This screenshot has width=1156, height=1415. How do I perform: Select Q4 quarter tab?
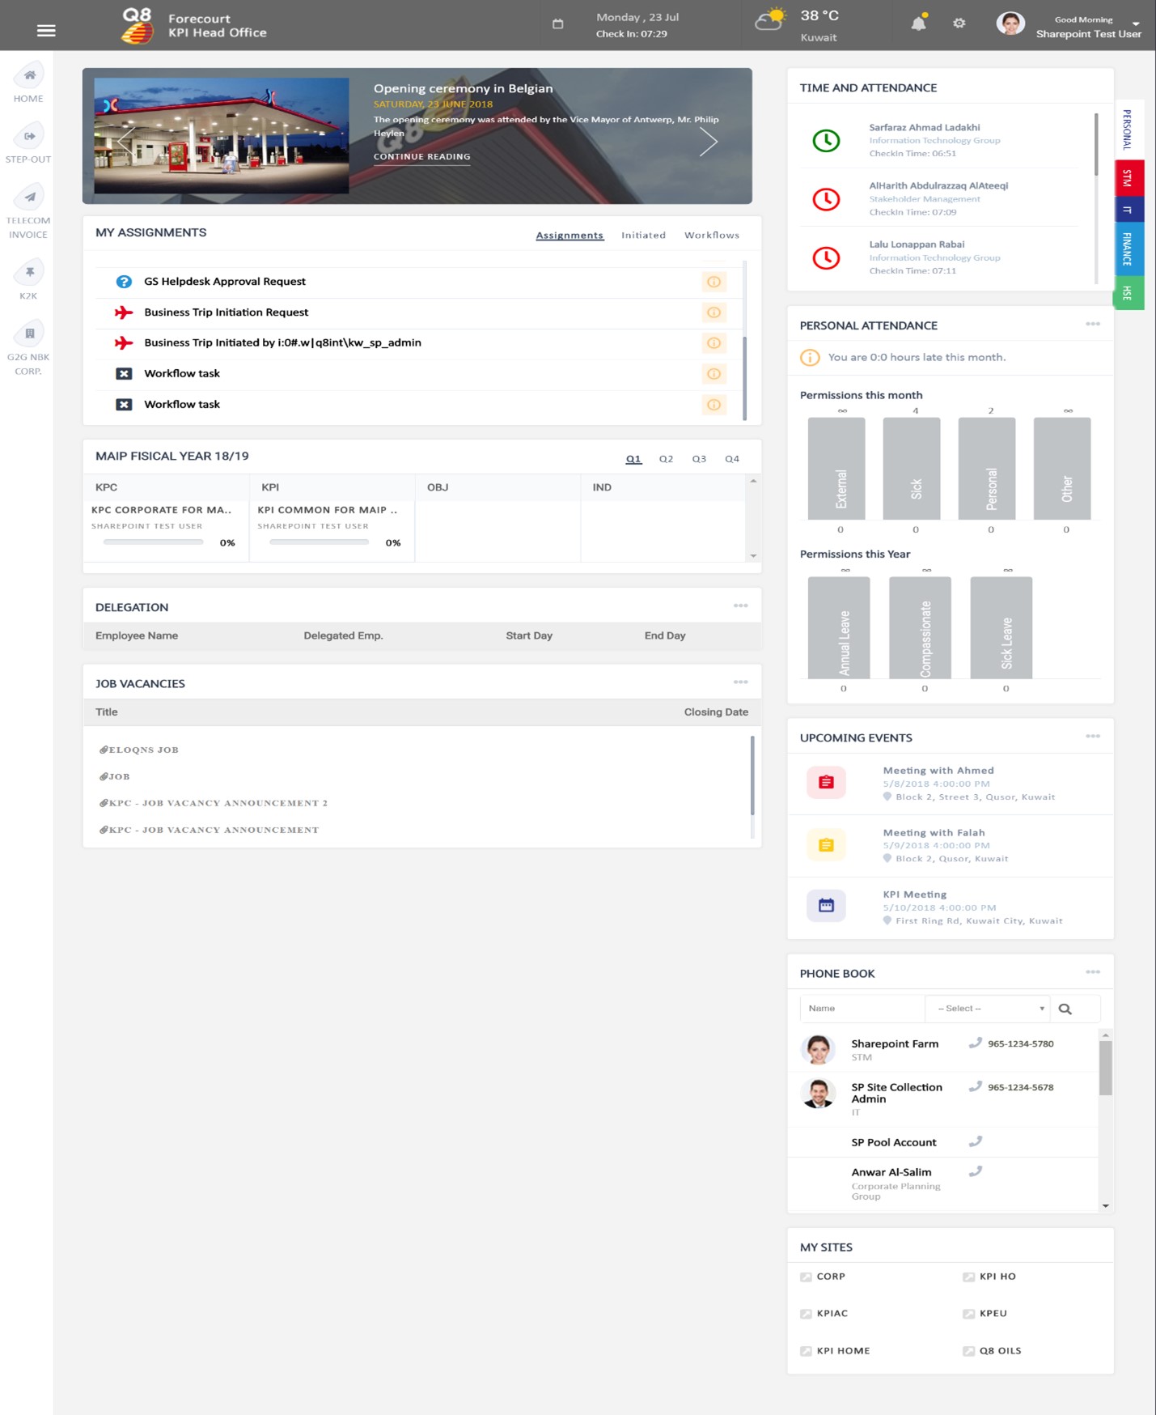[x=732, y=459]
